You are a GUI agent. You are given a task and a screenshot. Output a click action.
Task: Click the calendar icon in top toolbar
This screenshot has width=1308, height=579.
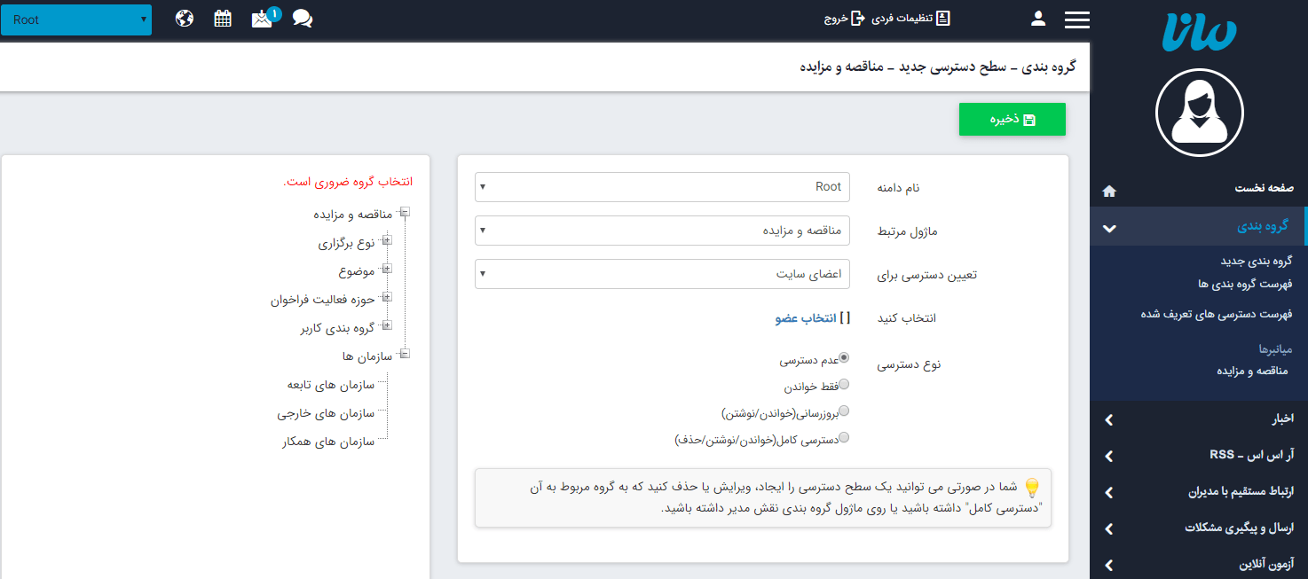click(x=221, y=18)
